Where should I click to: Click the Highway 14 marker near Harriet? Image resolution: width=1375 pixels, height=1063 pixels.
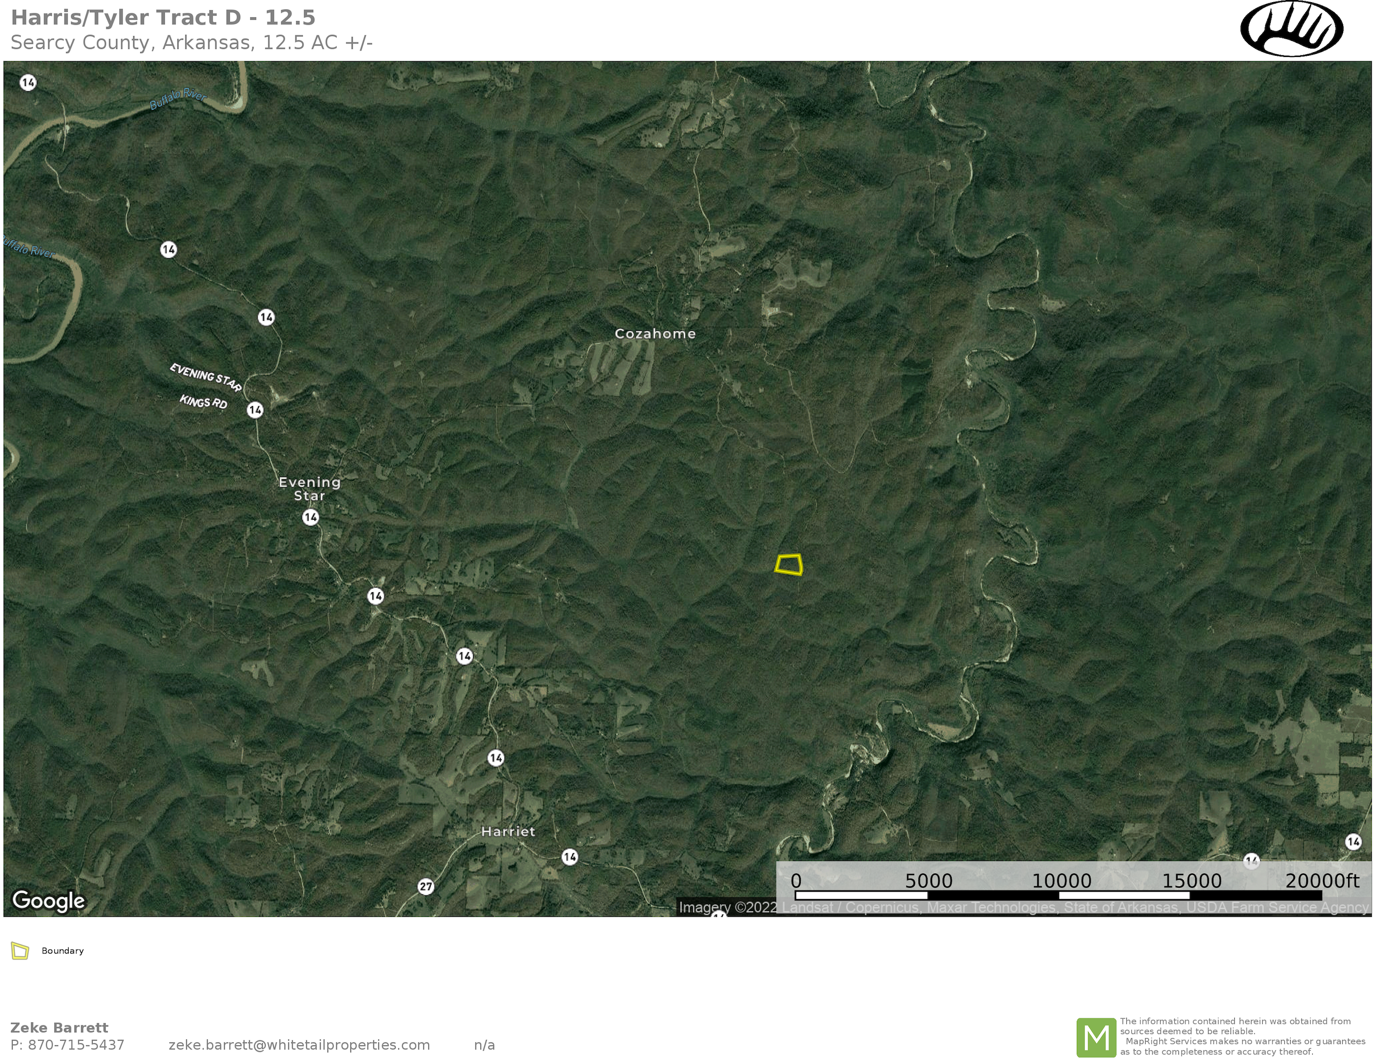pyautogui.click(x=570, y=856)
